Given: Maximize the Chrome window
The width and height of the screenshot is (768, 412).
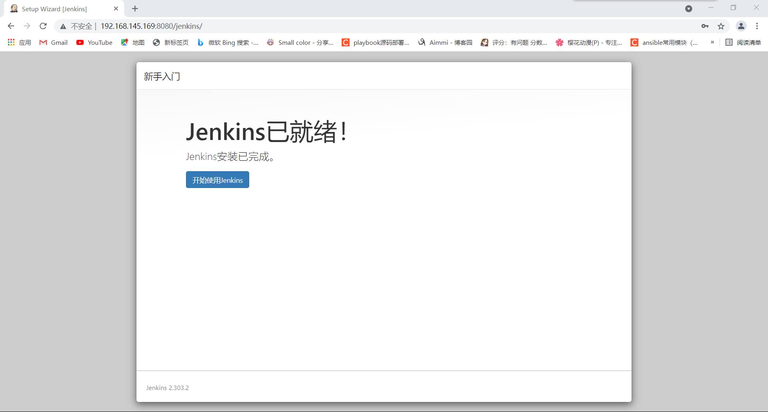Looking at the screenshot, I should click(733, 8).
